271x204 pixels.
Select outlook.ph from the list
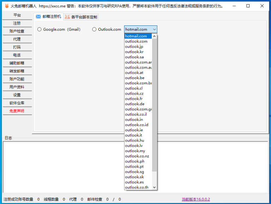[x=138, y=161]
